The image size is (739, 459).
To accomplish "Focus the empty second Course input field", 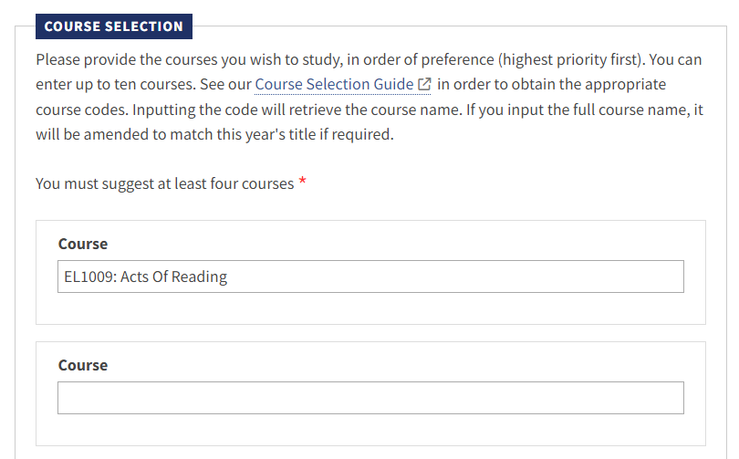I will (370, 398).
